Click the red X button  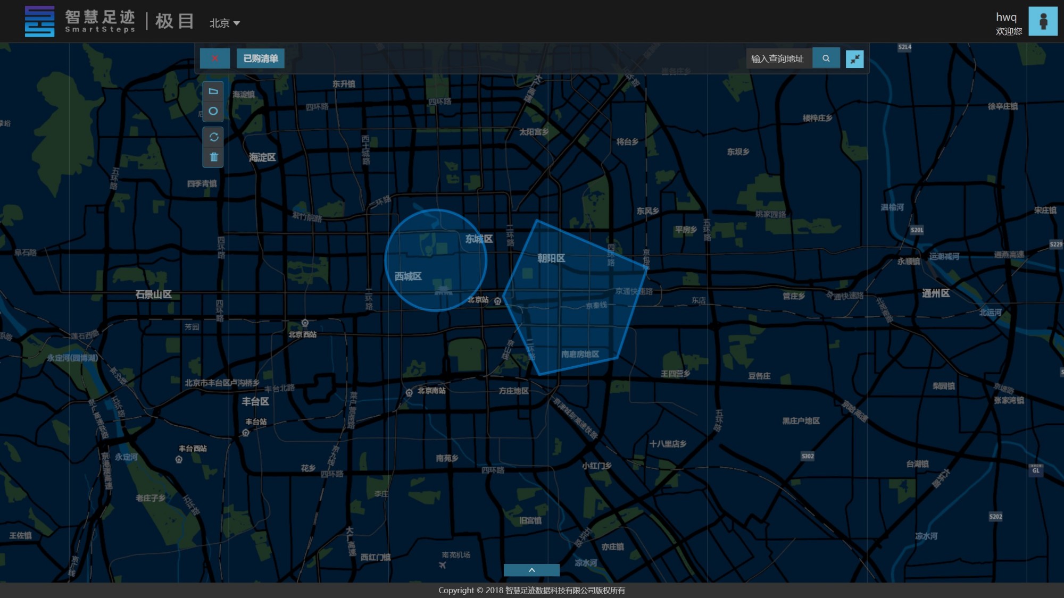pos(214,58)
